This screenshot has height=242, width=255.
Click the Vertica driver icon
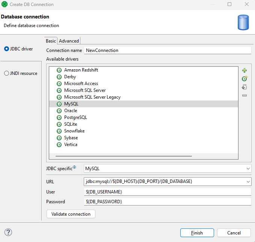click(59, 145)
